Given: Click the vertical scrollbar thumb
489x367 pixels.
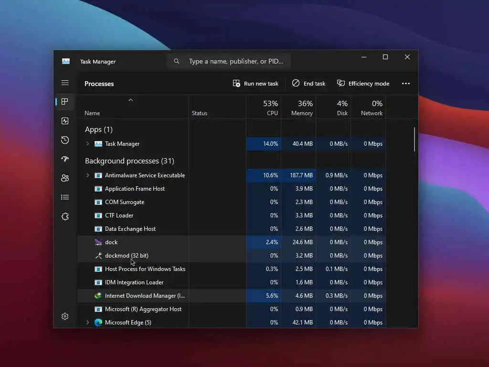Looking at the screenshot, I should 415,139.
